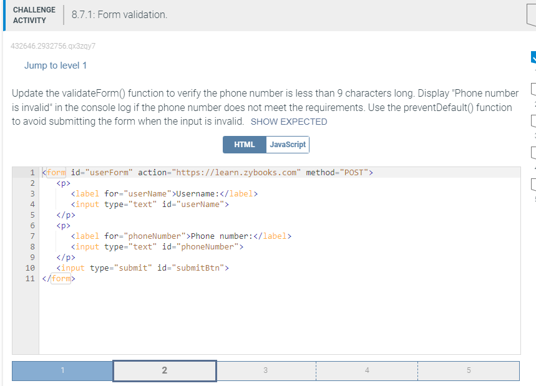
Task: Select level 2 in the bottom bar
Action: click(x=165, y=370)
